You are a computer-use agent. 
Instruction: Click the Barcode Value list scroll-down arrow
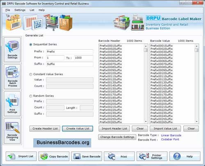point(197,121)
